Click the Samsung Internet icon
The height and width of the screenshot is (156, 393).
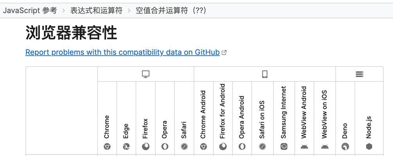(284, 147)
